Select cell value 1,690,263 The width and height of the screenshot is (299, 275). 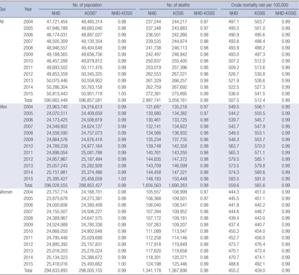178,185
